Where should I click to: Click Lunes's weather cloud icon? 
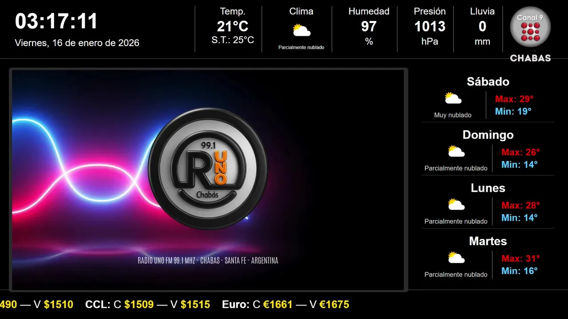tap(456, 205)
